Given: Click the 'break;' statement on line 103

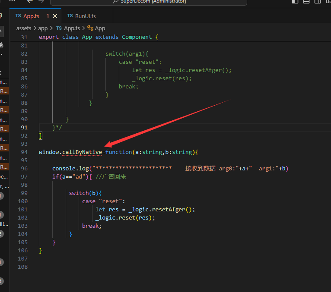Looking at the screenshot, I should pos(92,226).
